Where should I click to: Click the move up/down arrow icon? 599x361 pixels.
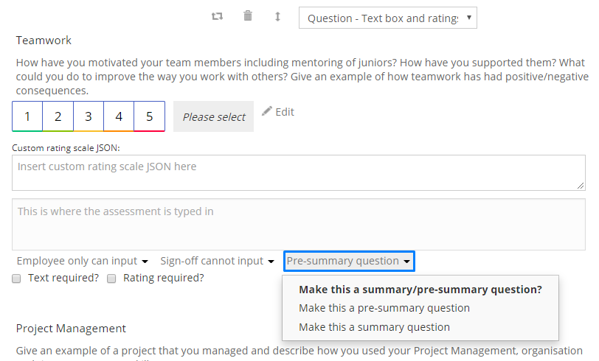[277, 16]
